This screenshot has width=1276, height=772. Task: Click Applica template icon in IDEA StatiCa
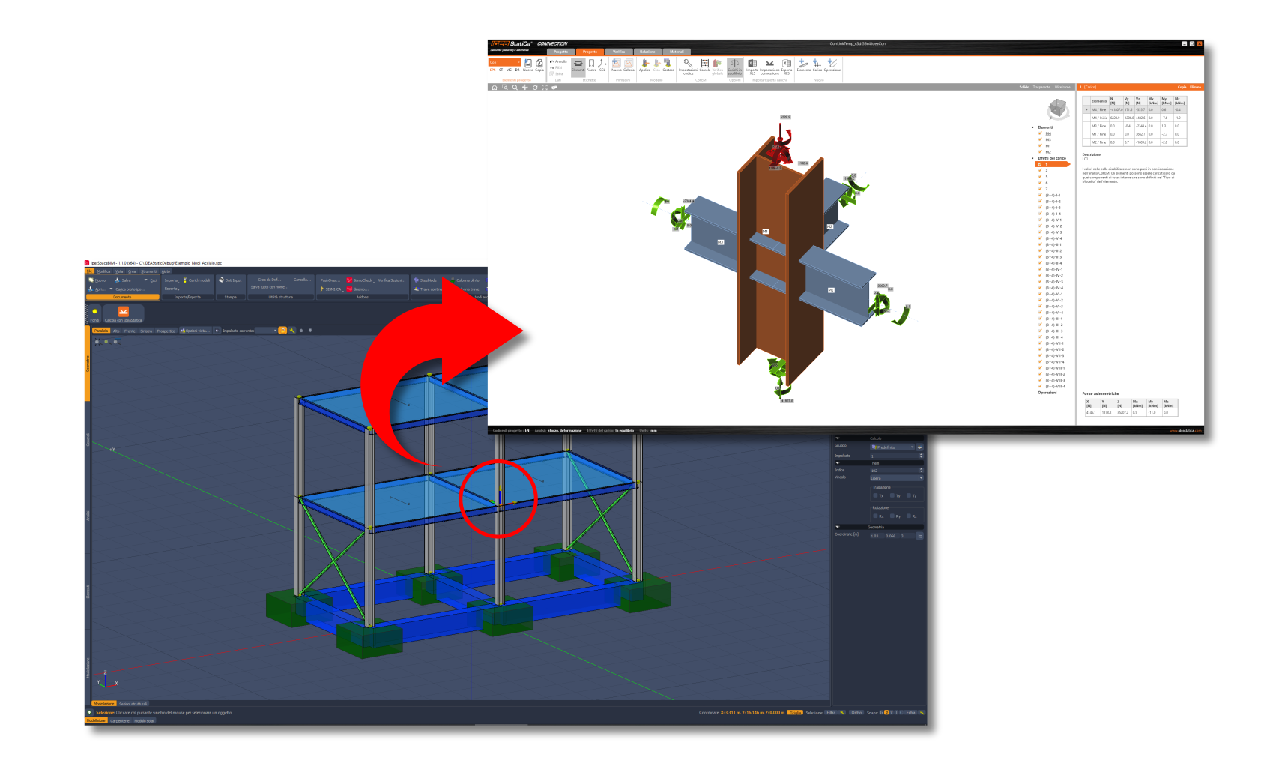(x=644, y=64)
